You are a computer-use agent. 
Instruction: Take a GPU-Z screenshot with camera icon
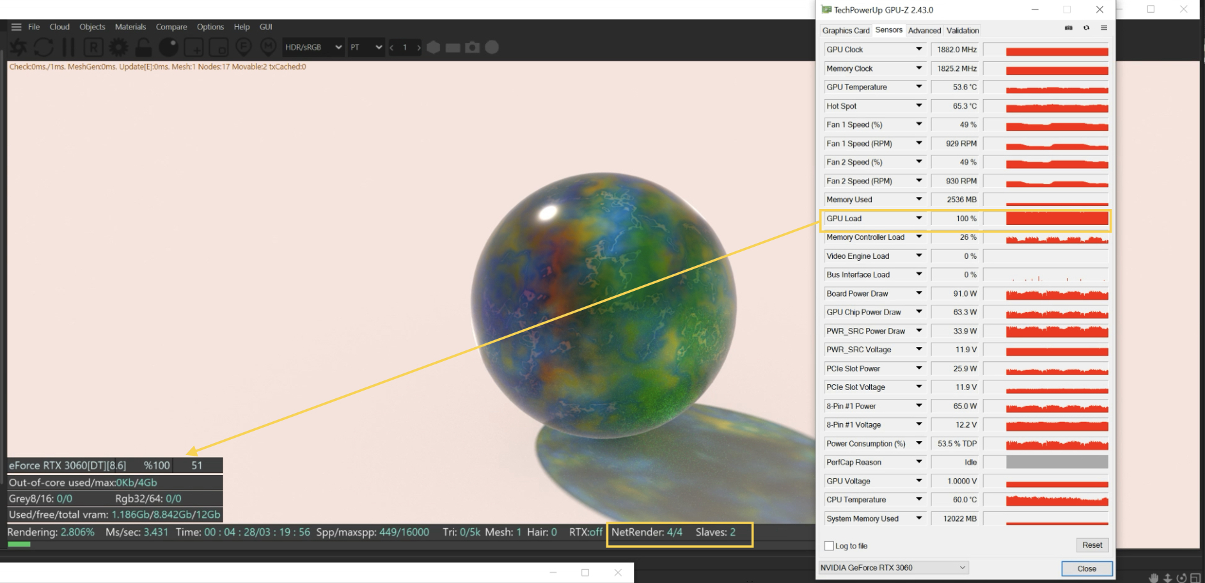pos(1069,28)
